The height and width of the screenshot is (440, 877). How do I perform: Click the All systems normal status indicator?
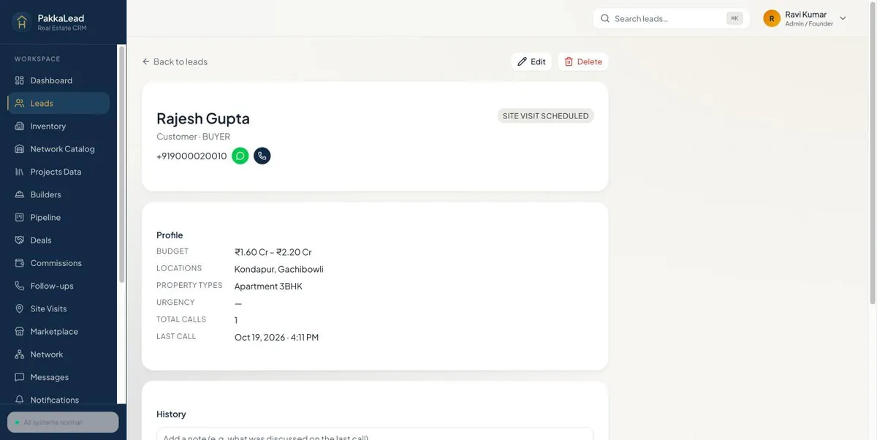63,422
